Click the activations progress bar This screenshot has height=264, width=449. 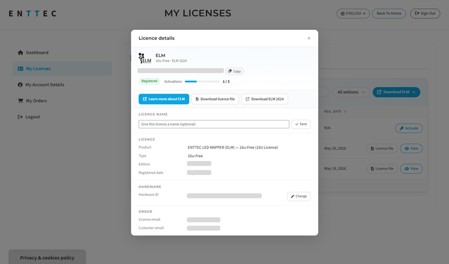click(202, 82)
